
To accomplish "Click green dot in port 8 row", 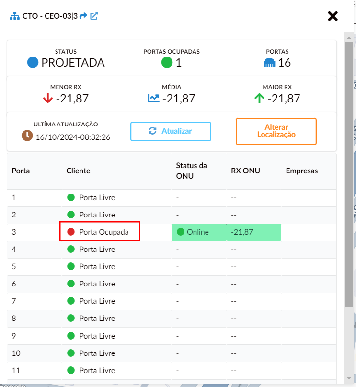I will point(71,319).
